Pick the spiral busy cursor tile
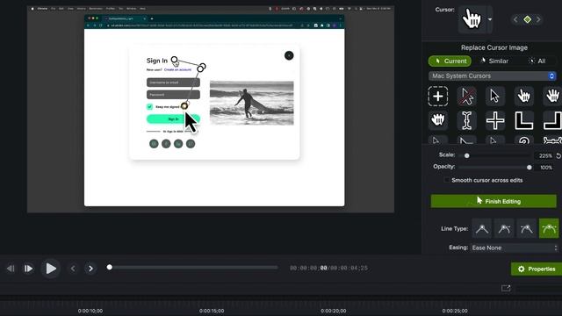This screenshot has height=316, width=562. (523, 140)
